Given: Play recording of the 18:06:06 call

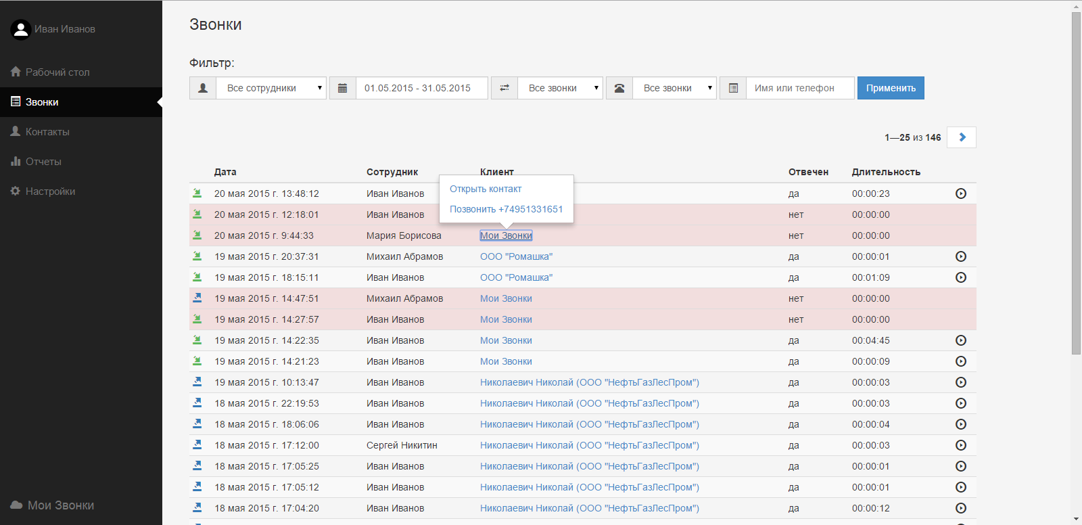Looking at the screenshot, I should pyautogui.click(x=961, y=424).
